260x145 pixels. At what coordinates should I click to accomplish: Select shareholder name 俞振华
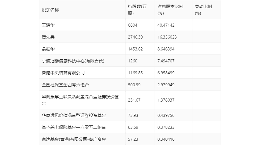tap(48, 49)
